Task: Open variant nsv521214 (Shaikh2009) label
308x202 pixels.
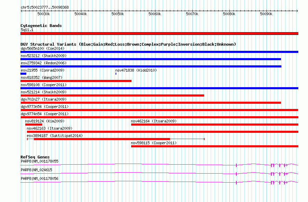Action: click(x=44, y=92)
